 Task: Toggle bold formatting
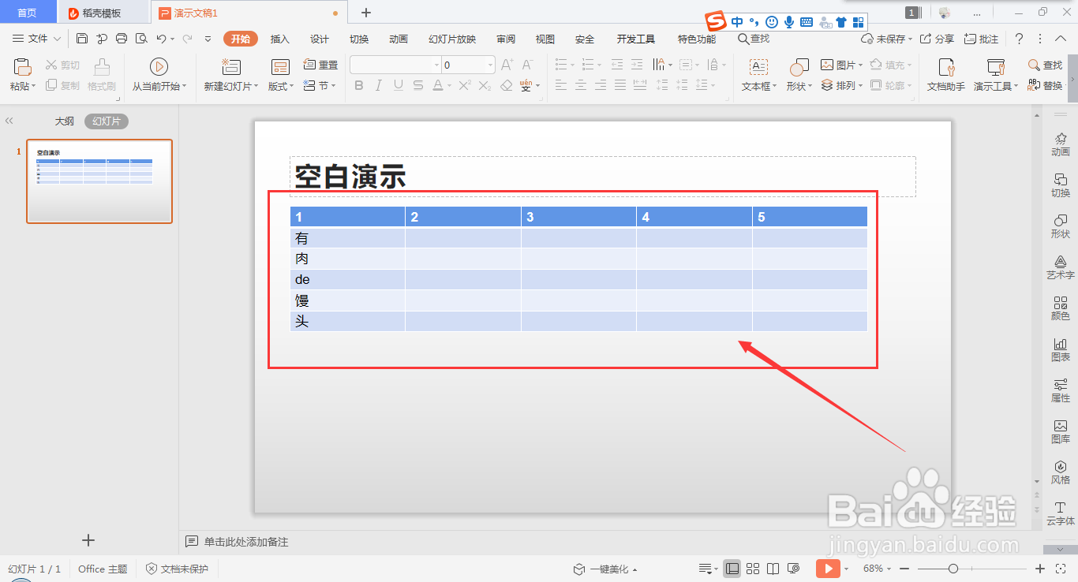[x=358, y=85]
